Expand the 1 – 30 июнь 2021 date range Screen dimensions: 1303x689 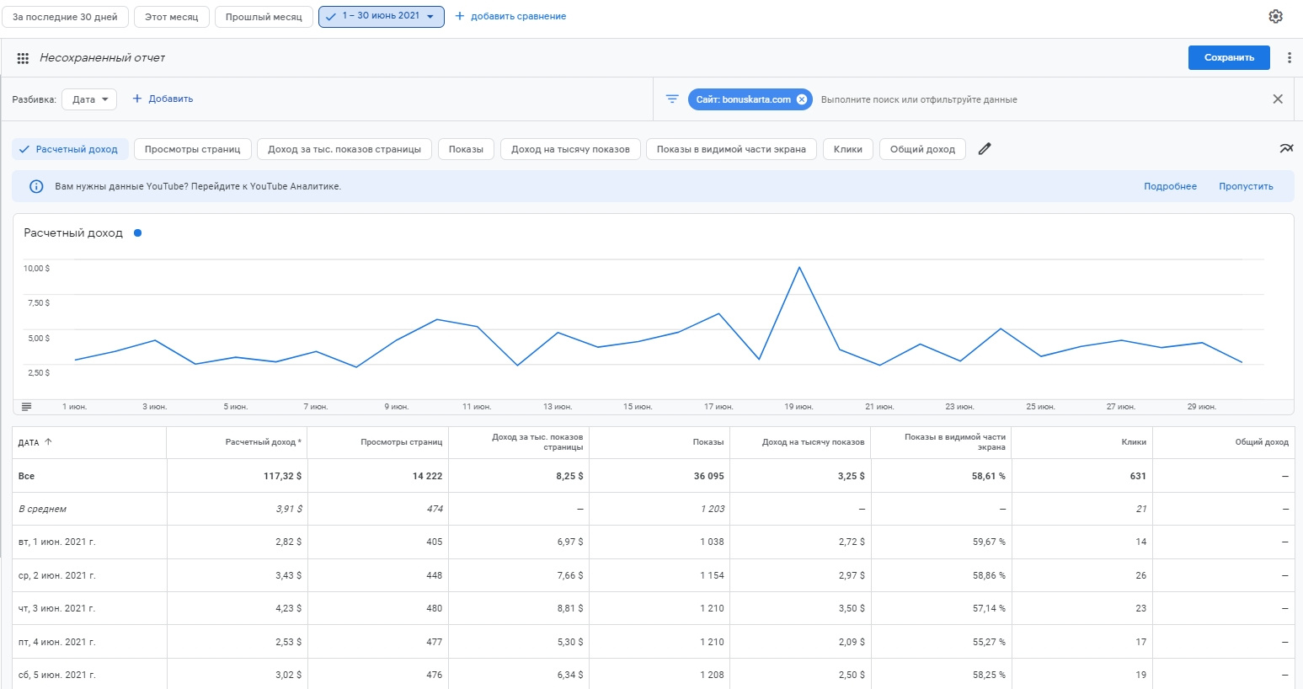(x=382, y=17)
